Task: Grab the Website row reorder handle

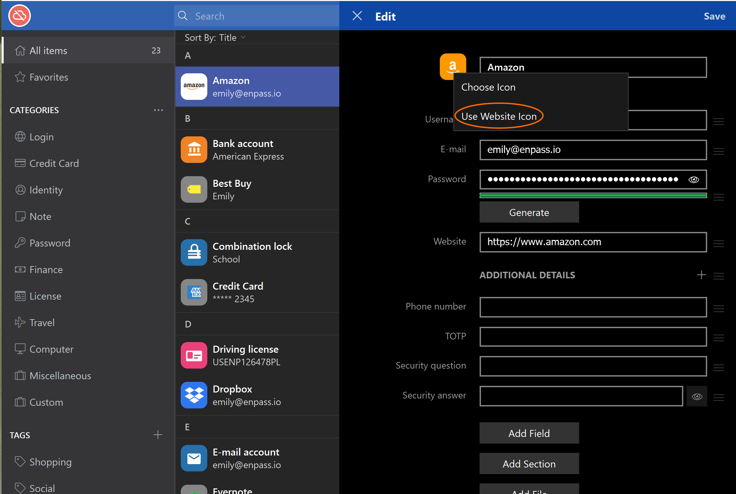Action: click(718, 244)
